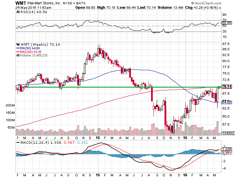The image size is (235, 178).
Task: Click the RSI mini chart icon
Action: [x=18, y=12]
